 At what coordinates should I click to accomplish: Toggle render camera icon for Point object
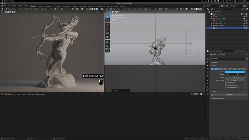pyautogui.click(x=246, y=28)
